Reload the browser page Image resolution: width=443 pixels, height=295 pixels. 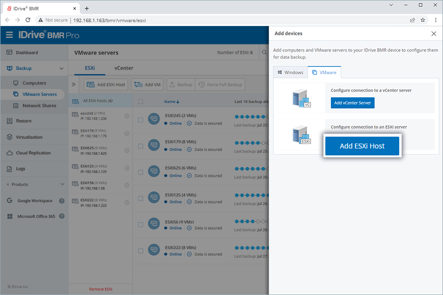pos(28,20)
